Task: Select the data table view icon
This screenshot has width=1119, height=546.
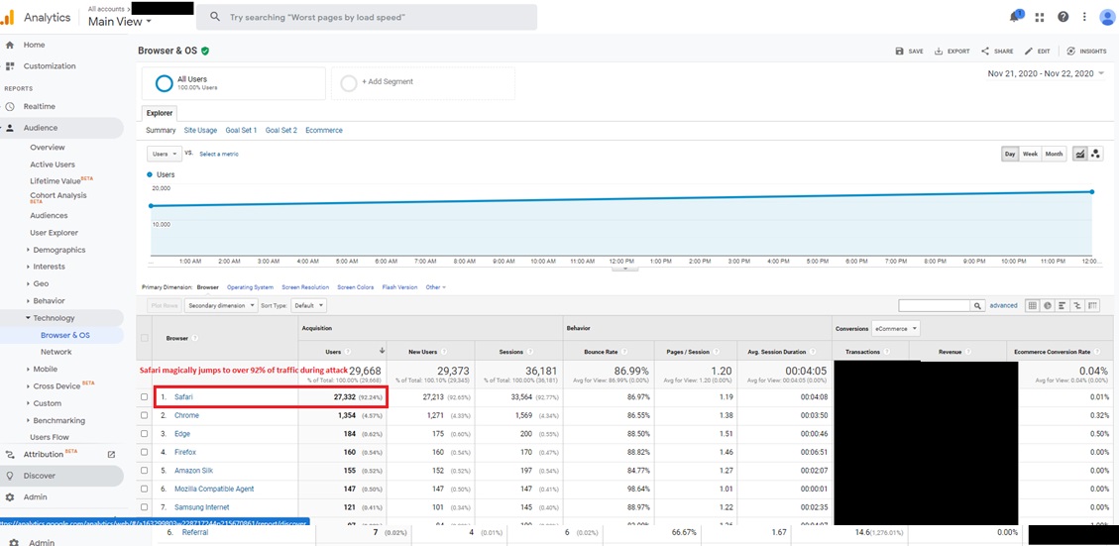Action: point(1032,305)
